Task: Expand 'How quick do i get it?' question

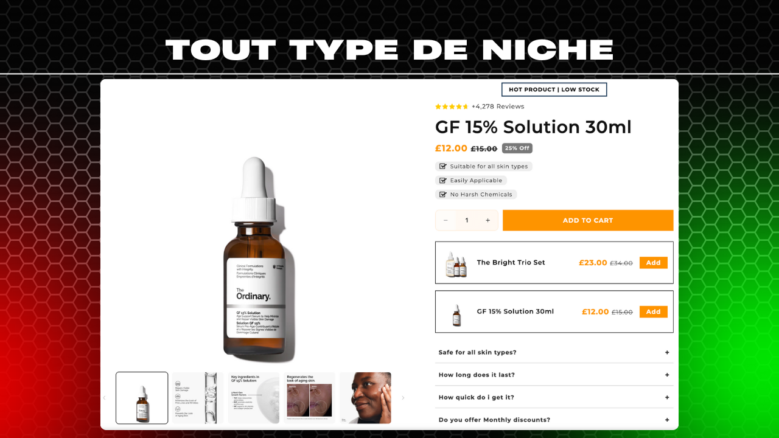Action: [x=554, y=397]
